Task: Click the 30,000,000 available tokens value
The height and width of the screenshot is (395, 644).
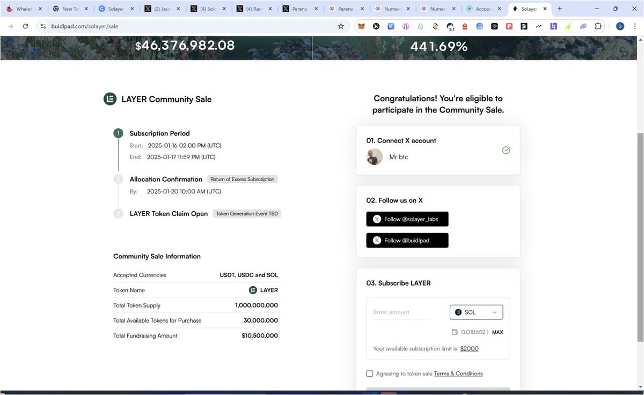Action: [261, 321]
